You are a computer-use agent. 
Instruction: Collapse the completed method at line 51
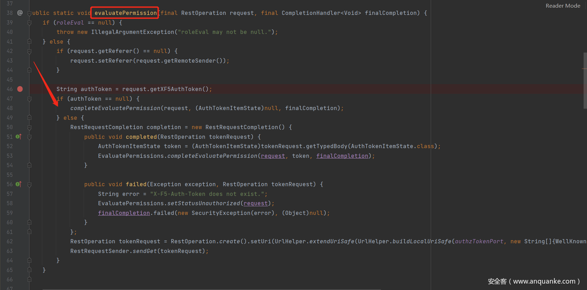[29, 137]
